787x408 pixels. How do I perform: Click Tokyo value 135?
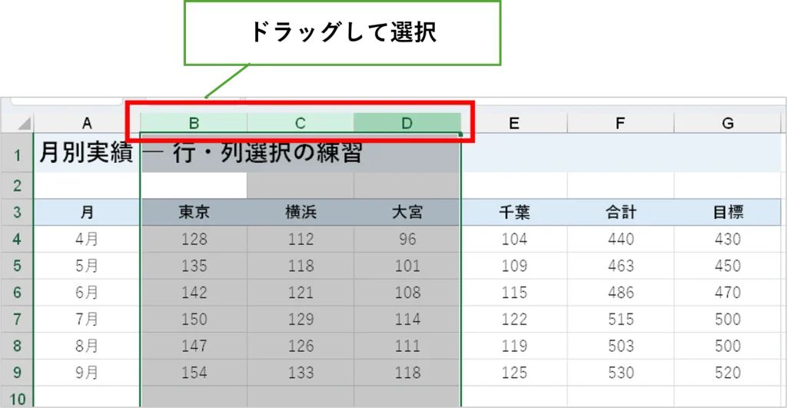click(194, 266)
